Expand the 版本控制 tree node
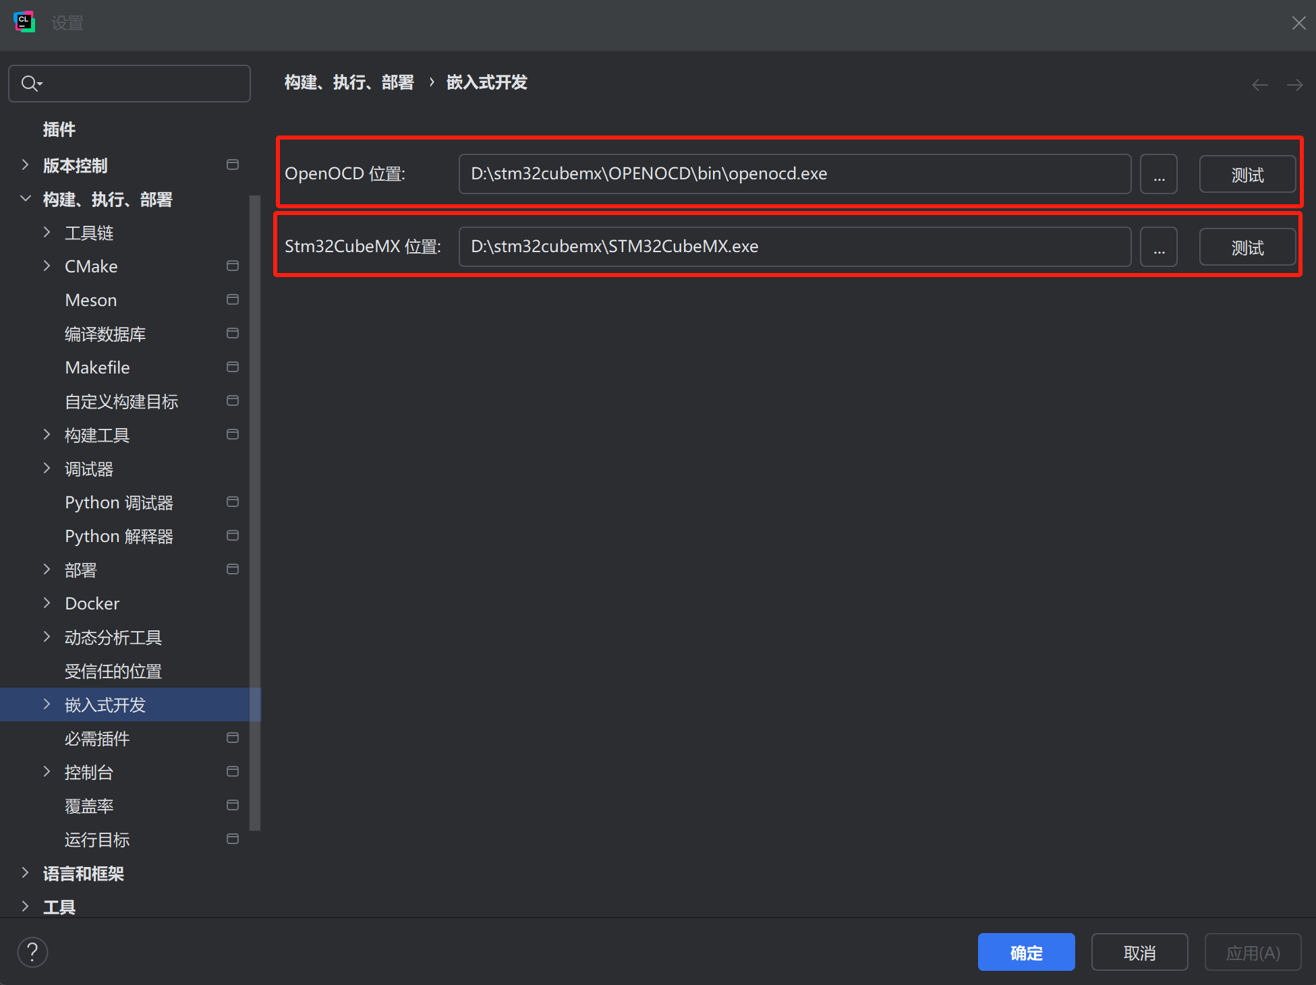 pyautogui.click(x=25, y=165)
